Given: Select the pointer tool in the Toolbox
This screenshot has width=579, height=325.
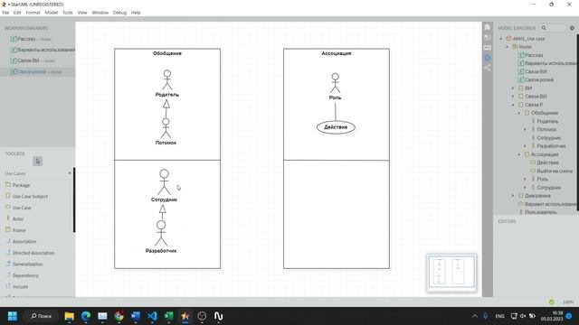Looking at the screenshot, I should 38,161.
